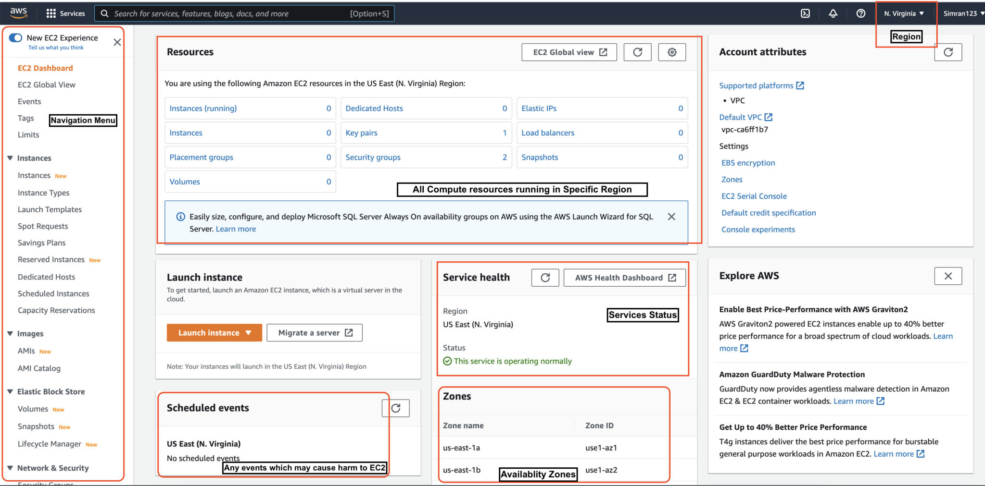Open the CloudShell terminal icon
The image size is (985, 486).
tap(805, 13)
